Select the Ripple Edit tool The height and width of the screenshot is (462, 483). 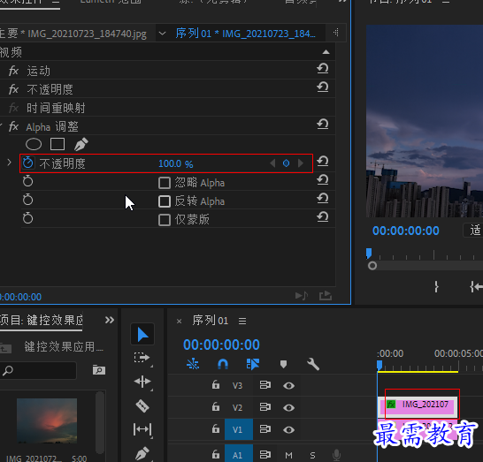[x=142, y=382]
